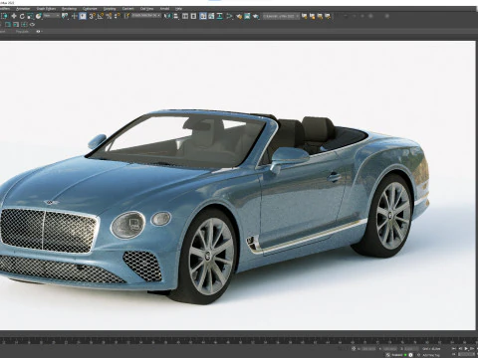Click the Previous Frame playback button
Viewport: 478px width, 358px height.
click(x=461, y=349)
